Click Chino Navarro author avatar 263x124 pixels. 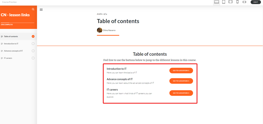(100, 30)
